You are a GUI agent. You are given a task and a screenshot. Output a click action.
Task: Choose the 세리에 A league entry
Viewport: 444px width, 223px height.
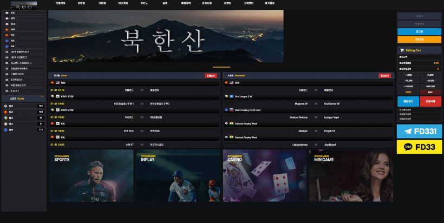pos(24,69)
